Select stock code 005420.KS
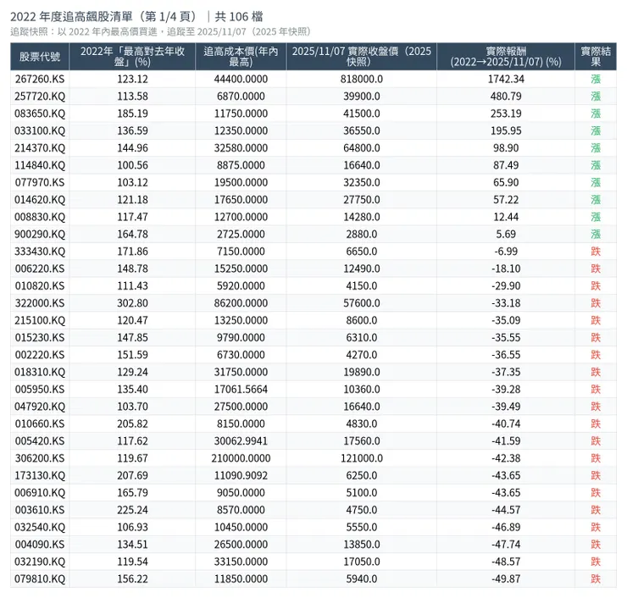627x598 pixels. (40, 441)
